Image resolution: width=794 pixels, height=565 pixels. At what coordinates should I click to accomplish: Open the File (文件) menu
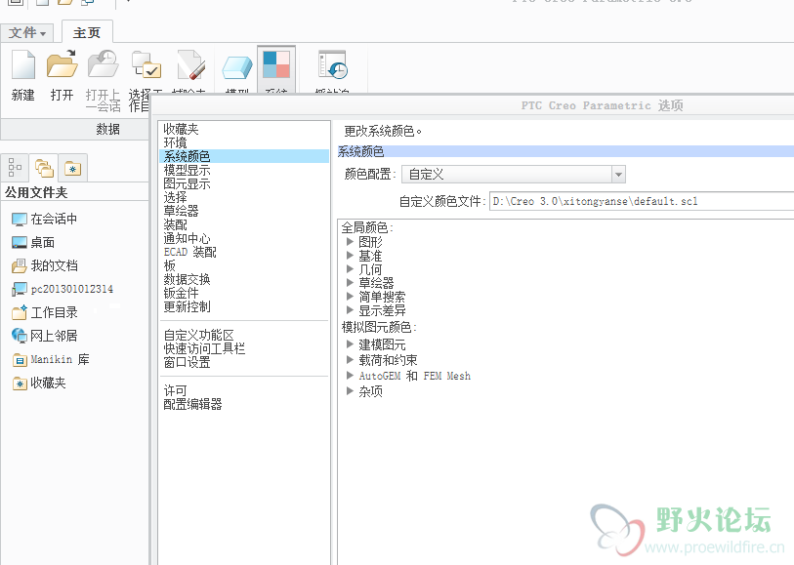click(27, 33)
